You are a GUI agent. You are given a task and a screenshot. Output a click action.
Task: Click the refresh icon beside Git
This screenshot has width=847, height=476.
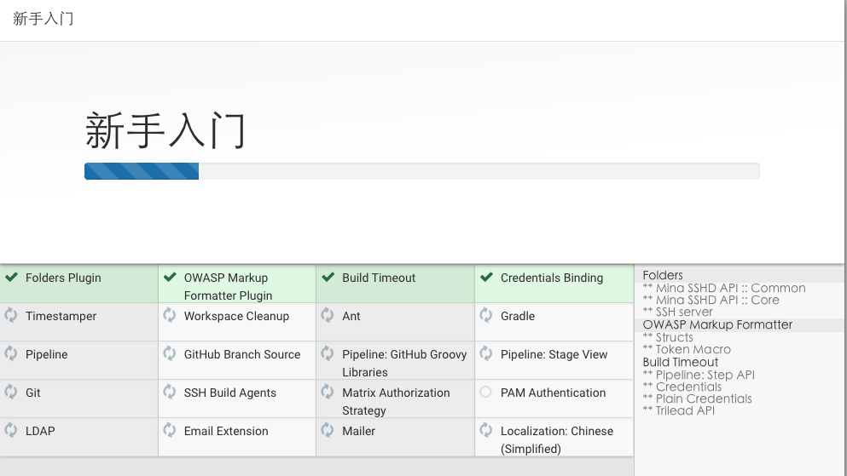pyautogui.click(x=12, y=393)
